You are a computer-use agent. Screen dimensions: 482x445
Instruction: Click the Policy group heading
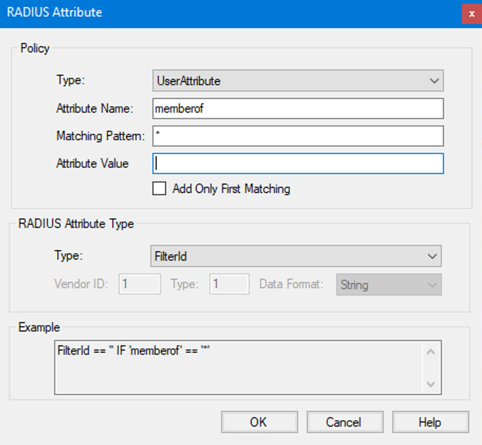pos(35,48)
